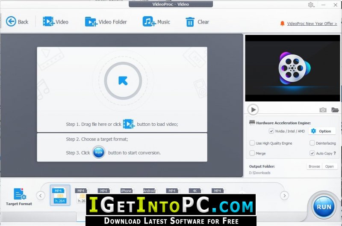Click the small RUN icon in Step 3
This screenshot has width=342, height=226.
click(x=99, y=152)
